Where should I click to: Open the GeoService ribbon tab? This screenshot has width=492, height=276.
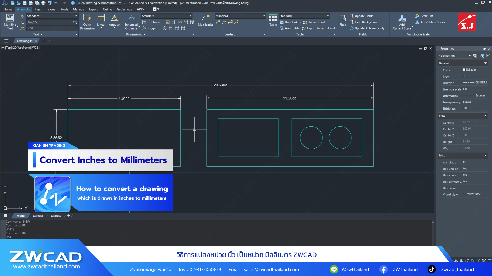click(x=124, y=9)
